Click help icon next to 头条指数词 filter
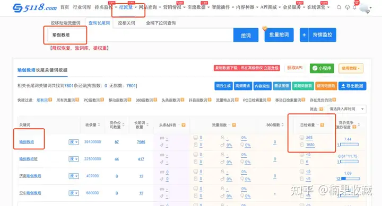This screenshot has width=382, height=206. coord(183,100)
